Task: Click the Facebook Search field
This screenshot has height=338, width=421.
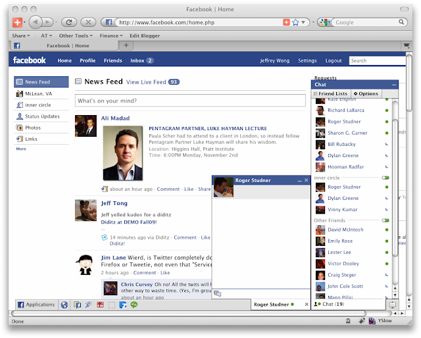Action: tap(377, 60)
